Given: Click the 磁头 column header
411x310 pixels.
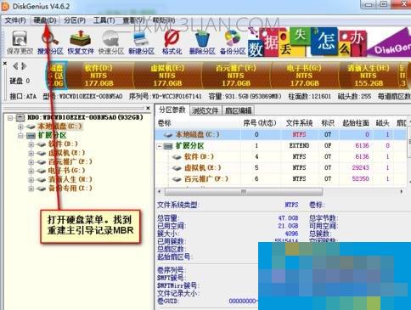Looking at the screenshot, I should (383, 123).
